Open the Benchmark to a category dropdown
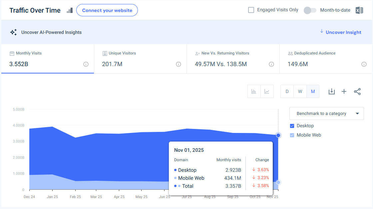The width and height of the screenshot is (373, 209). 326,113
